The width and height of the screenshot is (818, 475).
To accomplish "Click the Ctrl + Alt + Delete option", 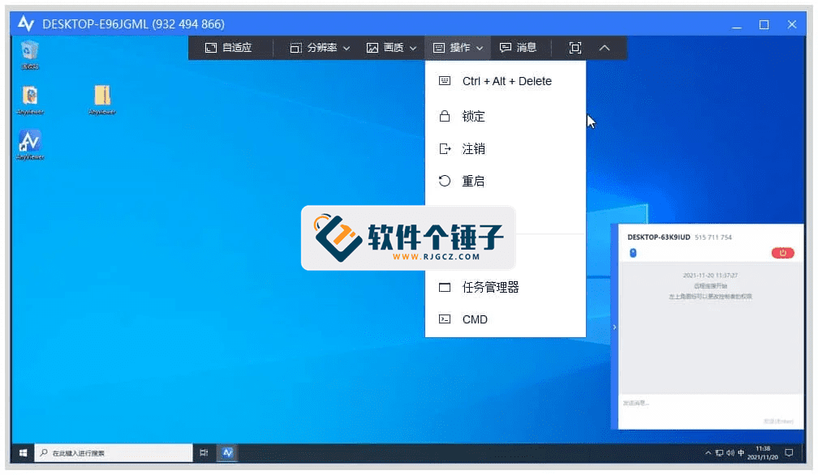I will [x=505, y=81].
